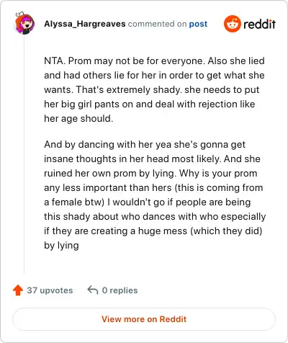Click paragraph starting "And by dancing"
The width and height of the screenshot is (288, 343).
point(155,195)
